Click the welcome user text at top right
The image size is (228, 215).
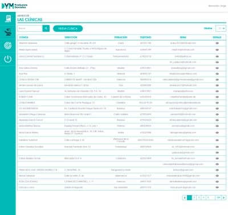217,6
